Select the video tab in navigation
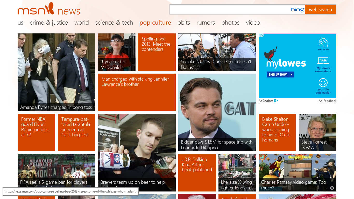Screen dimensions: 354x199 [253, 23]
